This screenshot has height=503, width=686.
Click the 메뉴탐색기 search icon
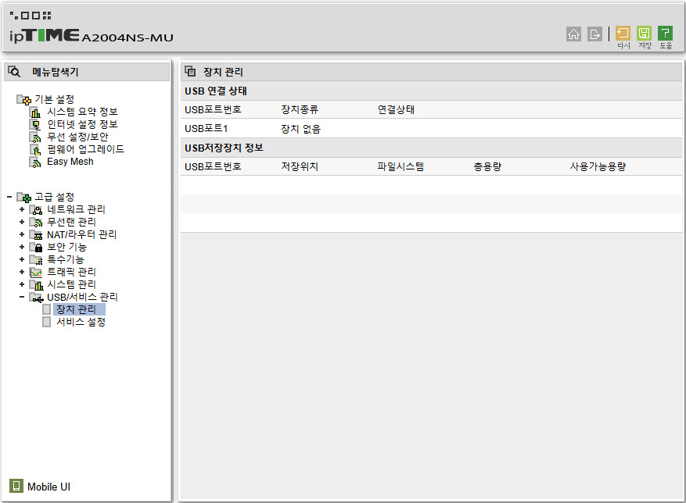click(14, 72)
